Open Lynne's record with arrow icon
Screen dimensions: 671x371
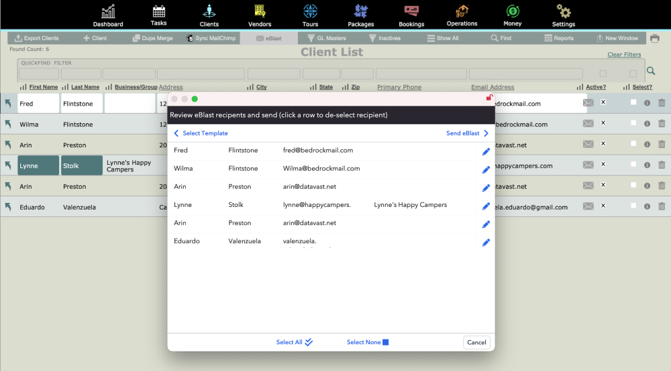8,165
